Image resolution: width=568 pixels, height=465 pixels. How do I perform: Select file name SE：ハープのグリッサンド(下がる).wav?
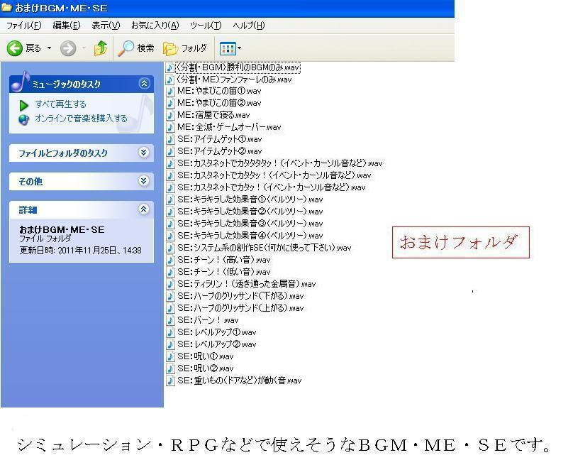[240, 296]
